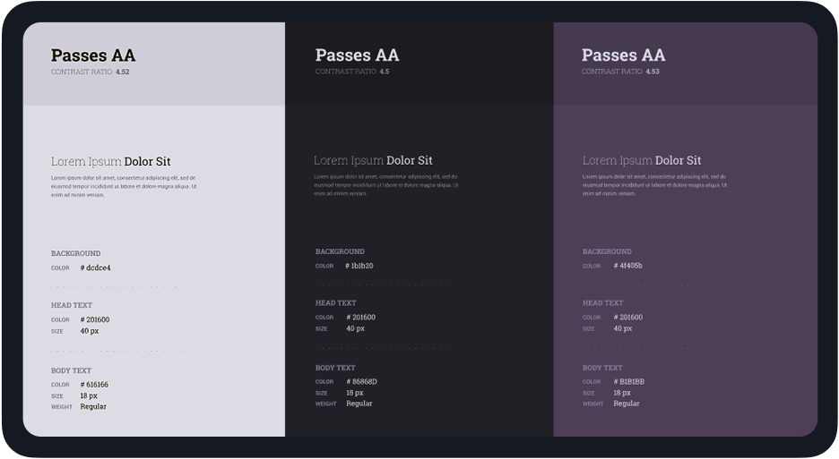Click the # dcdce4 background color value
The image size is (839, 459).
(x=96, y=268)
